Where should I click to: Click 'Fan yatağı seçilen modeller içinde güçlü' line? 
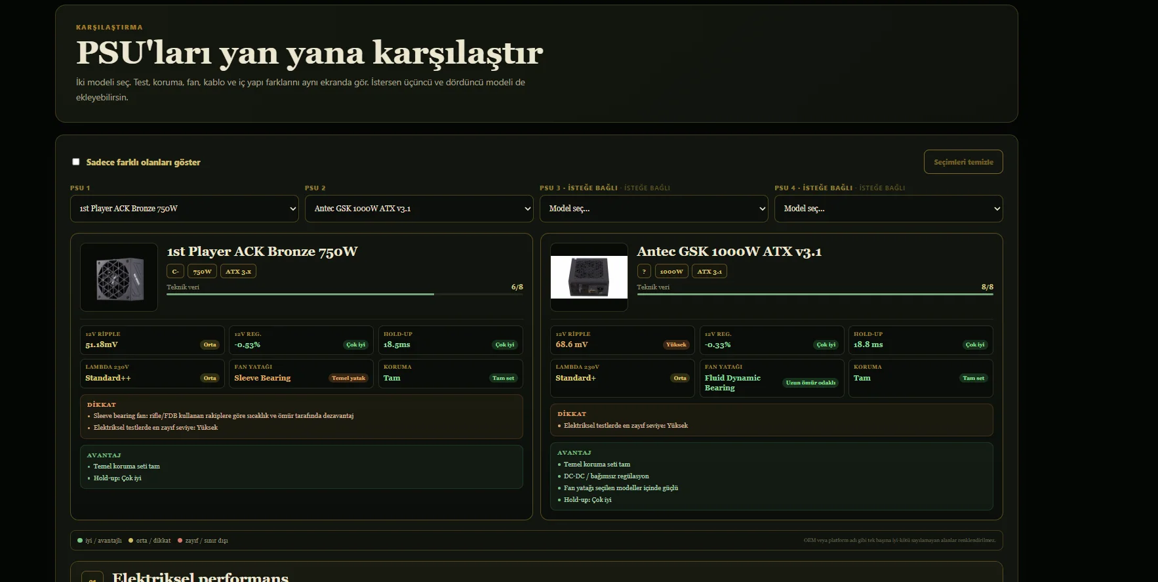pos(621,488)
